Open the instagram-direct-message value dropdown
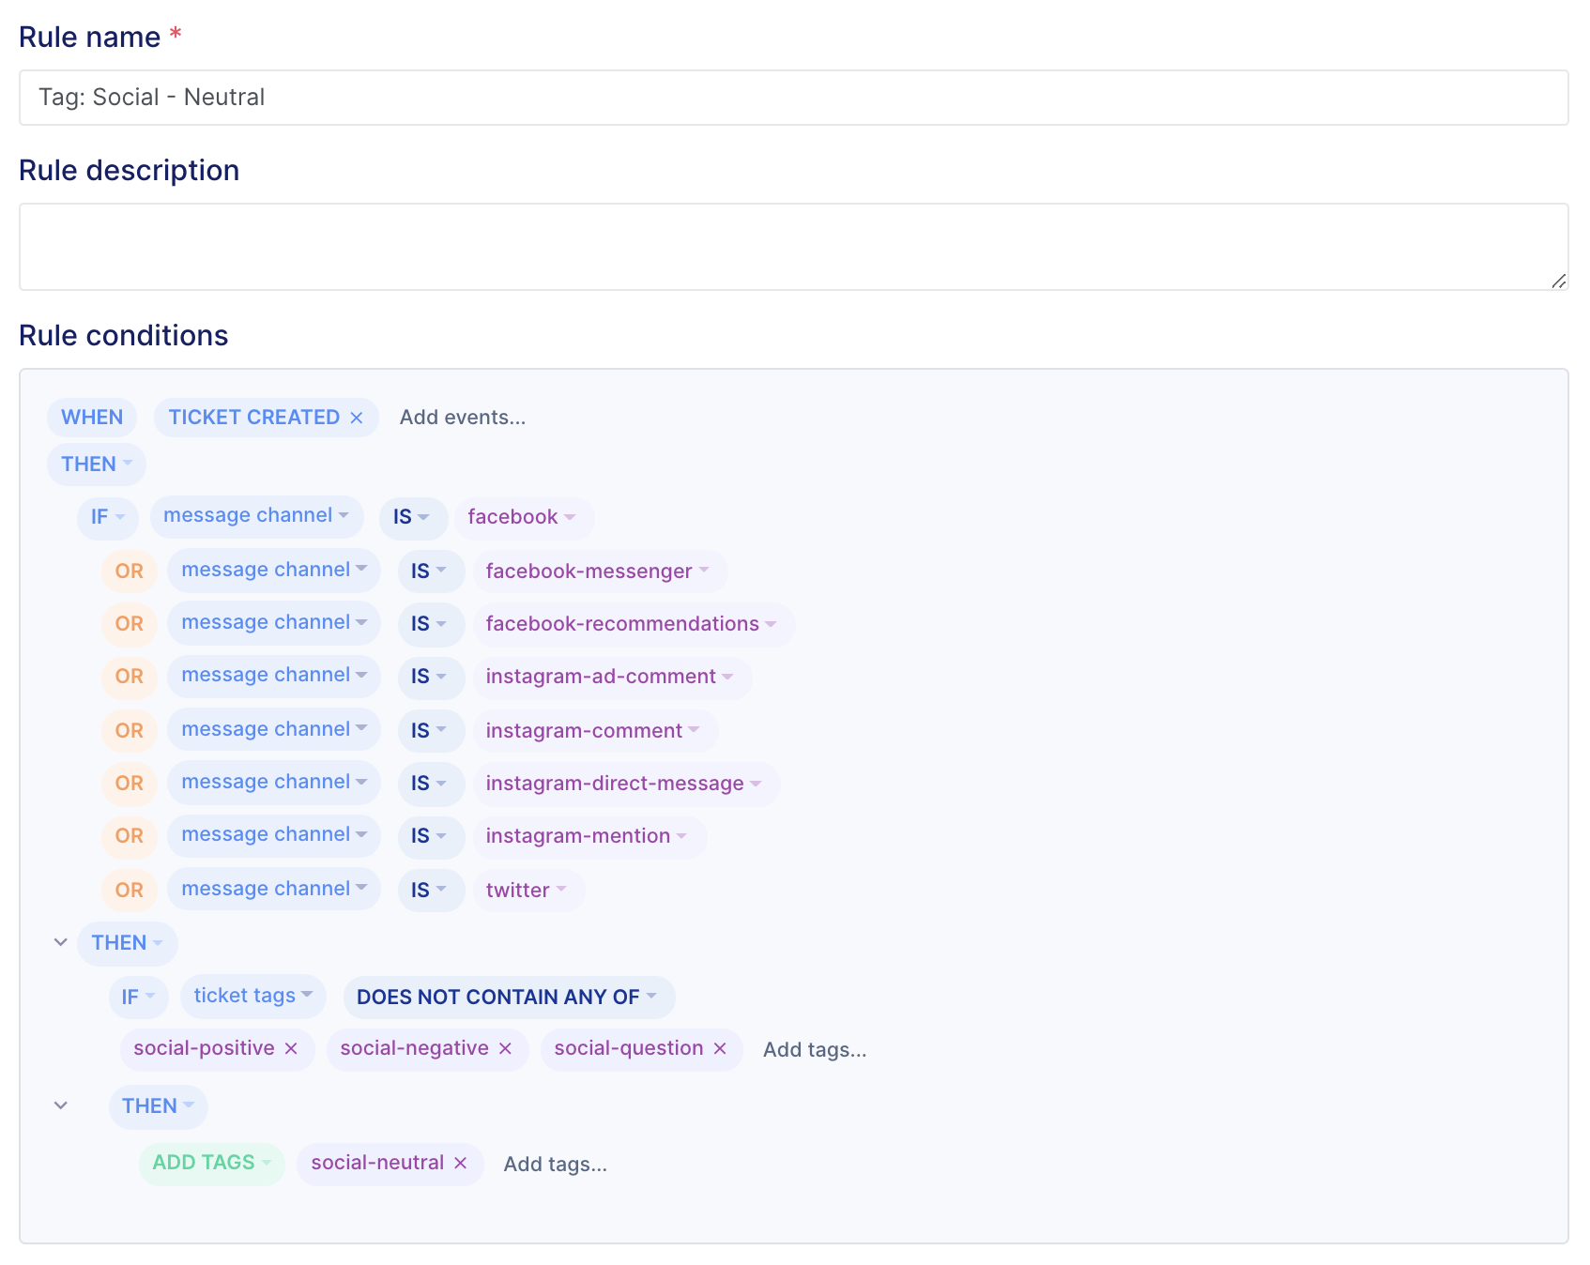 (x=625, y=784)
